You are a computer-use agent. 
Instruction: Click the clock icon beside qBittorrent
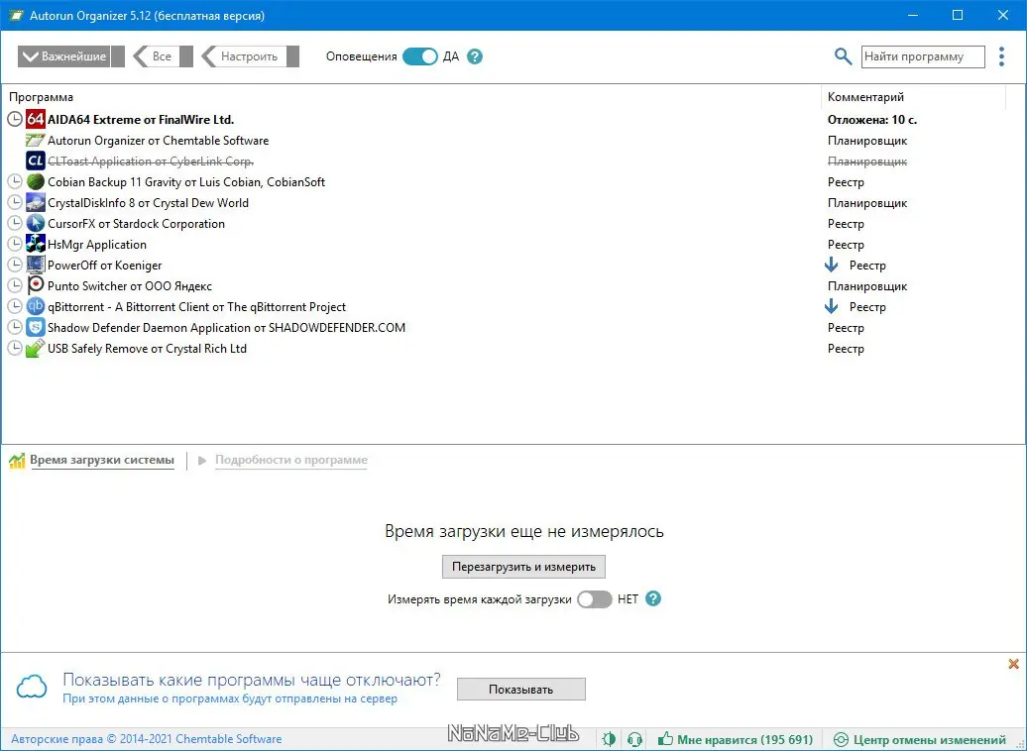point(15,306)
